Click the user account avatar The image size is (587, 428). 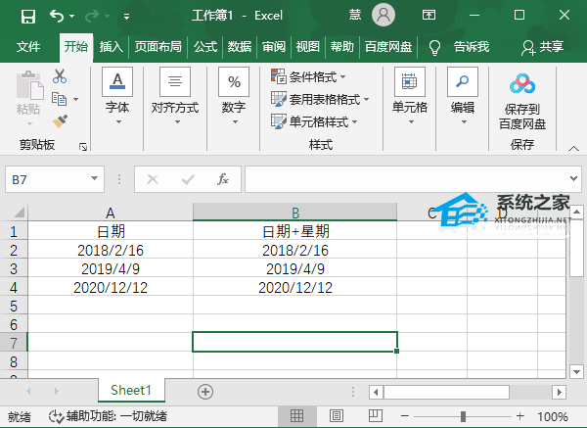(x=383, y=15)
